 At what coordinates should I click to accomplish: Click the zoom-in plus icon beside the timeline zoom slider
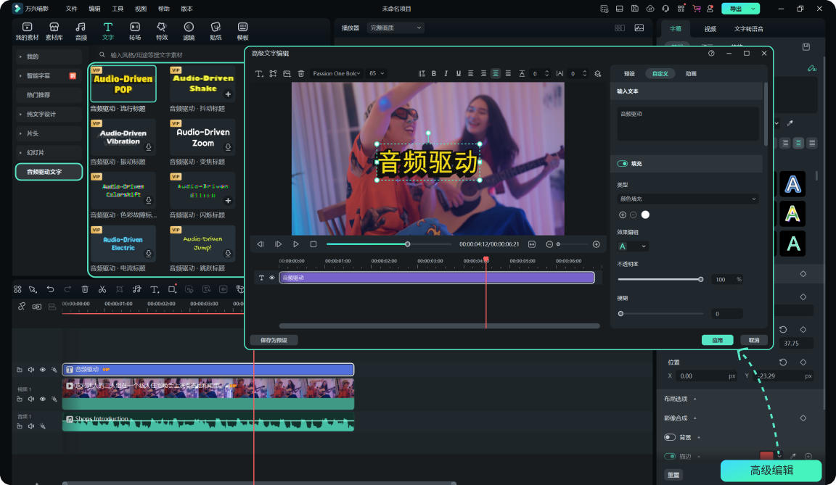597,244
